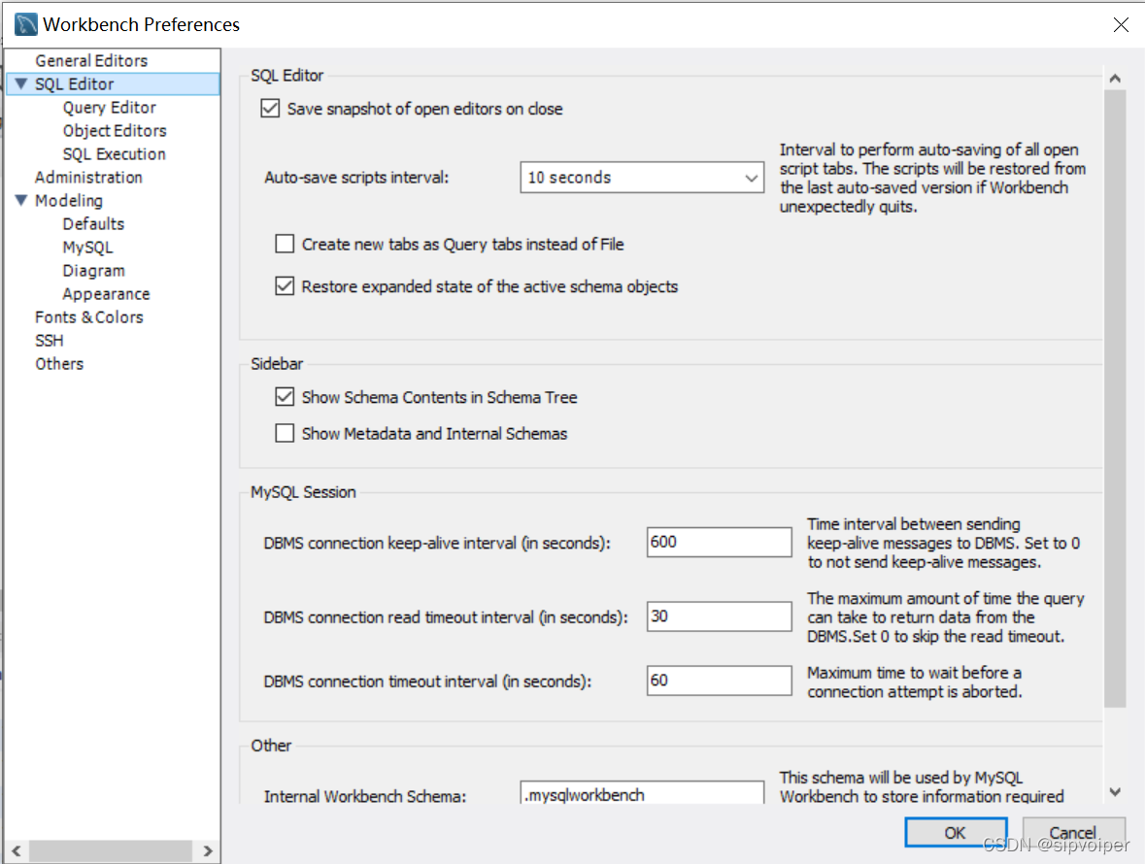Click the vertical scrollbar thumb of settings panel
The height and width of the screenshot is (864, 1145).
click(x=1115, y=398)
